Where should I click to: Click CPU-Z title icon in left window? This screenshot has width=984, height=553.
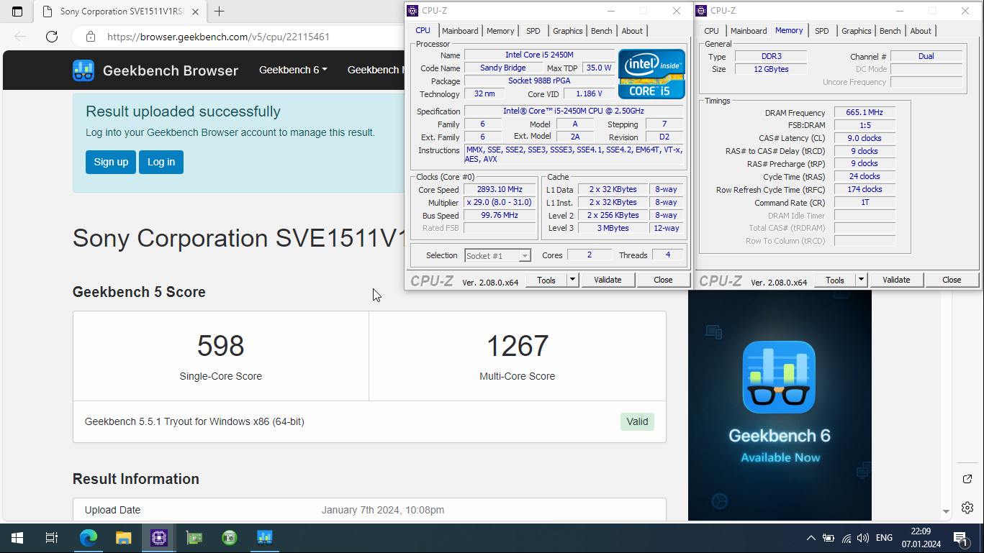pyautogui.click(x=412, y=11)
